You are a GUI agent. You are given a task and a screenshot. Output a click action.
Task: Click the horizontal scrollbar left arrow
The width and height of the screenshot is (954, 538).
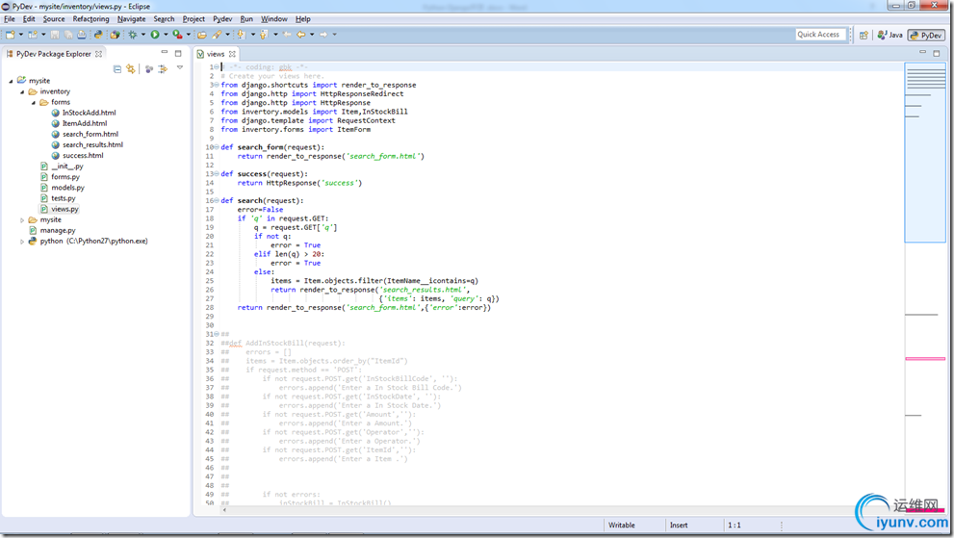224,510
